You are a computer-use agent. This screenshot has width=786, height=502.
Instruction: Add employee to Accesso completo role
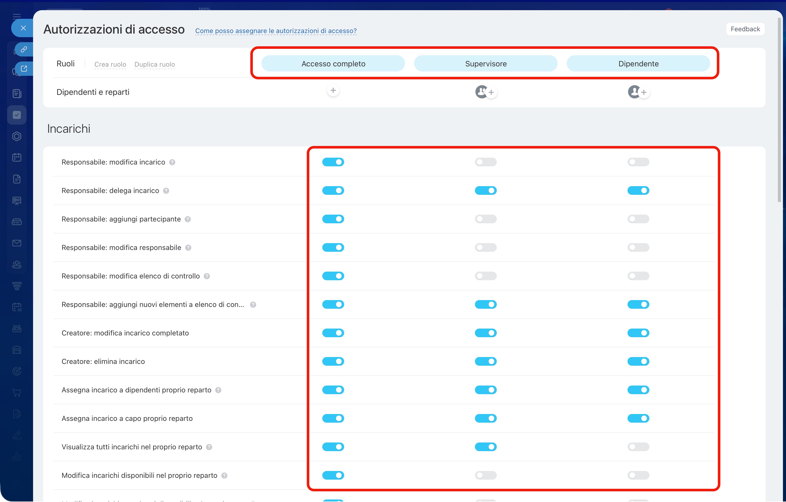tap(333, 91)
